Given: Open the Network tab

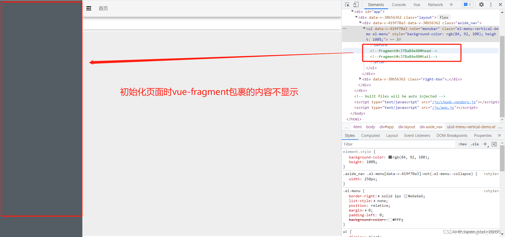Looking at the screenshot, I should (435, 5).
